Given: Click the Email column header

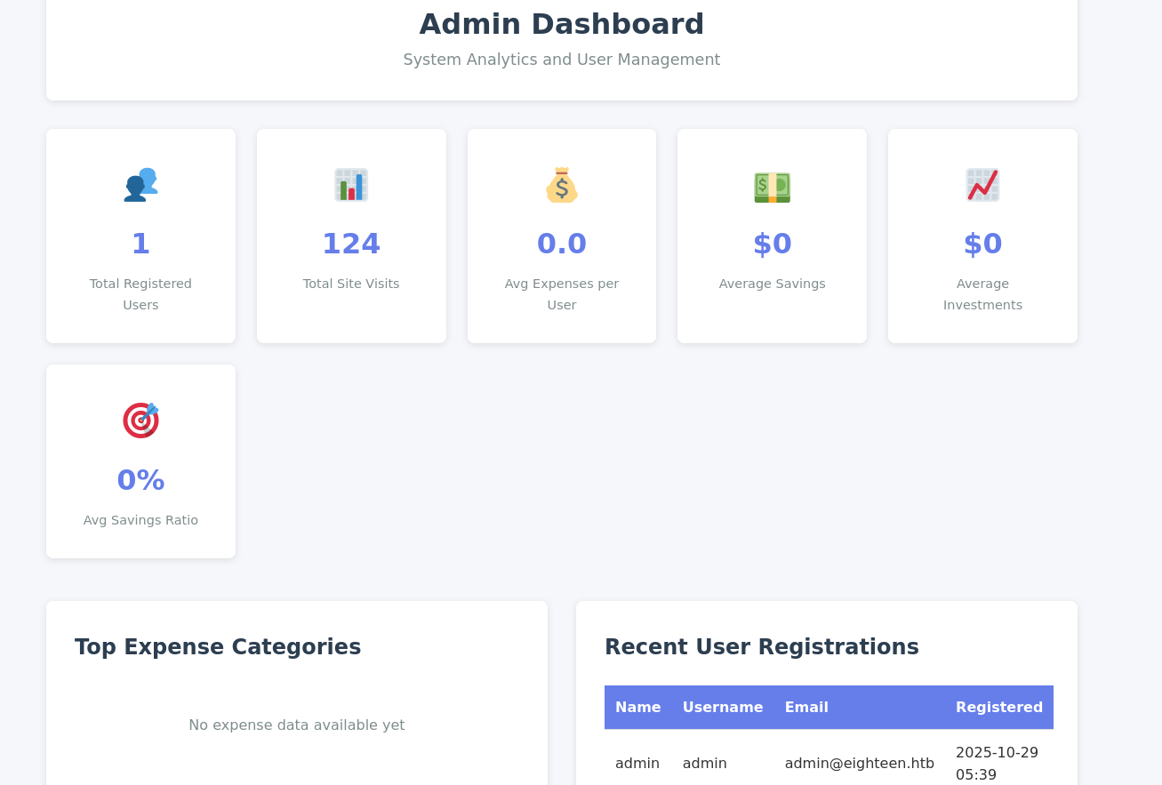Looking at the screenshot, I should pyautogui.click(x=806, y=708).
